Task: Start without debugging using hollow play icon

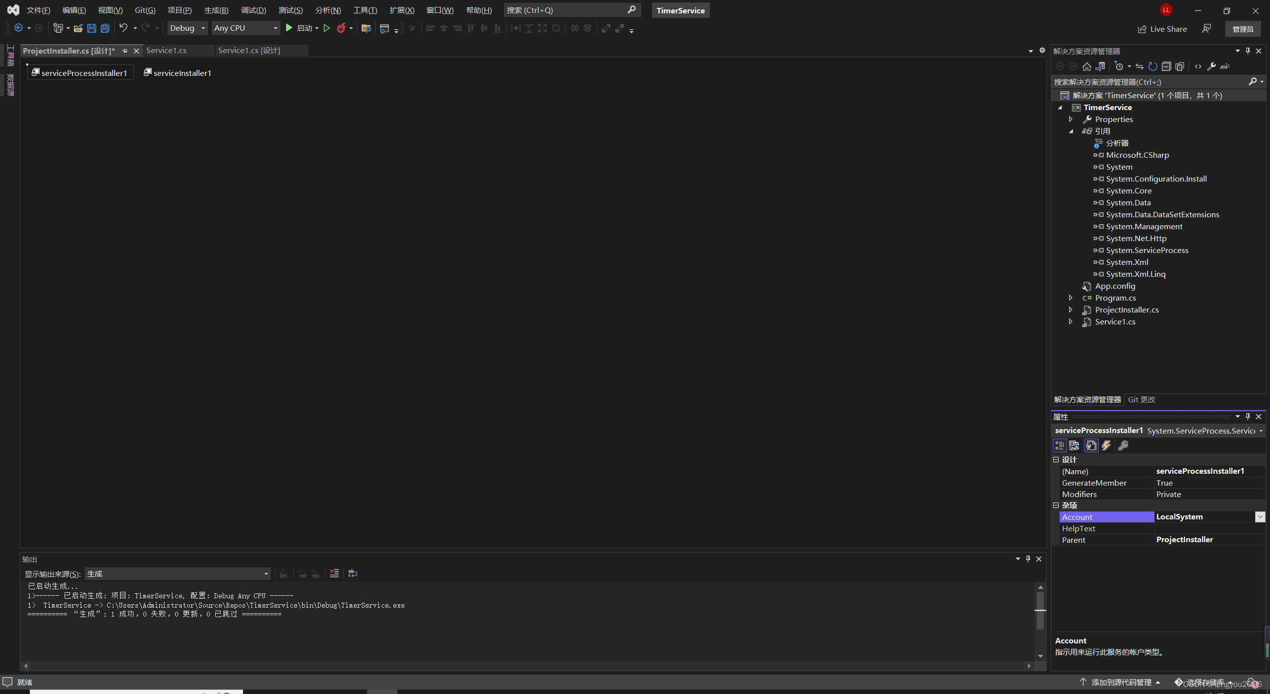Action: coord(327,28)
